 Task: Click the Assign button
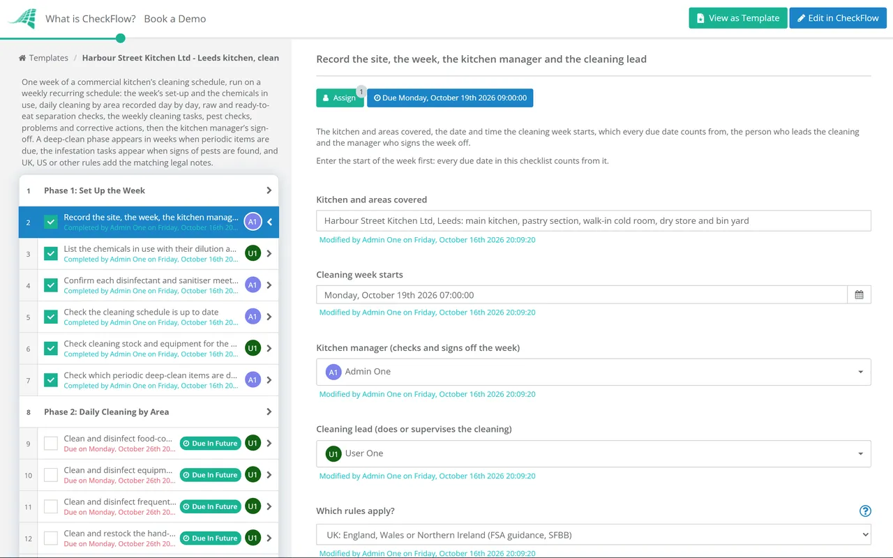pos(340,98)
